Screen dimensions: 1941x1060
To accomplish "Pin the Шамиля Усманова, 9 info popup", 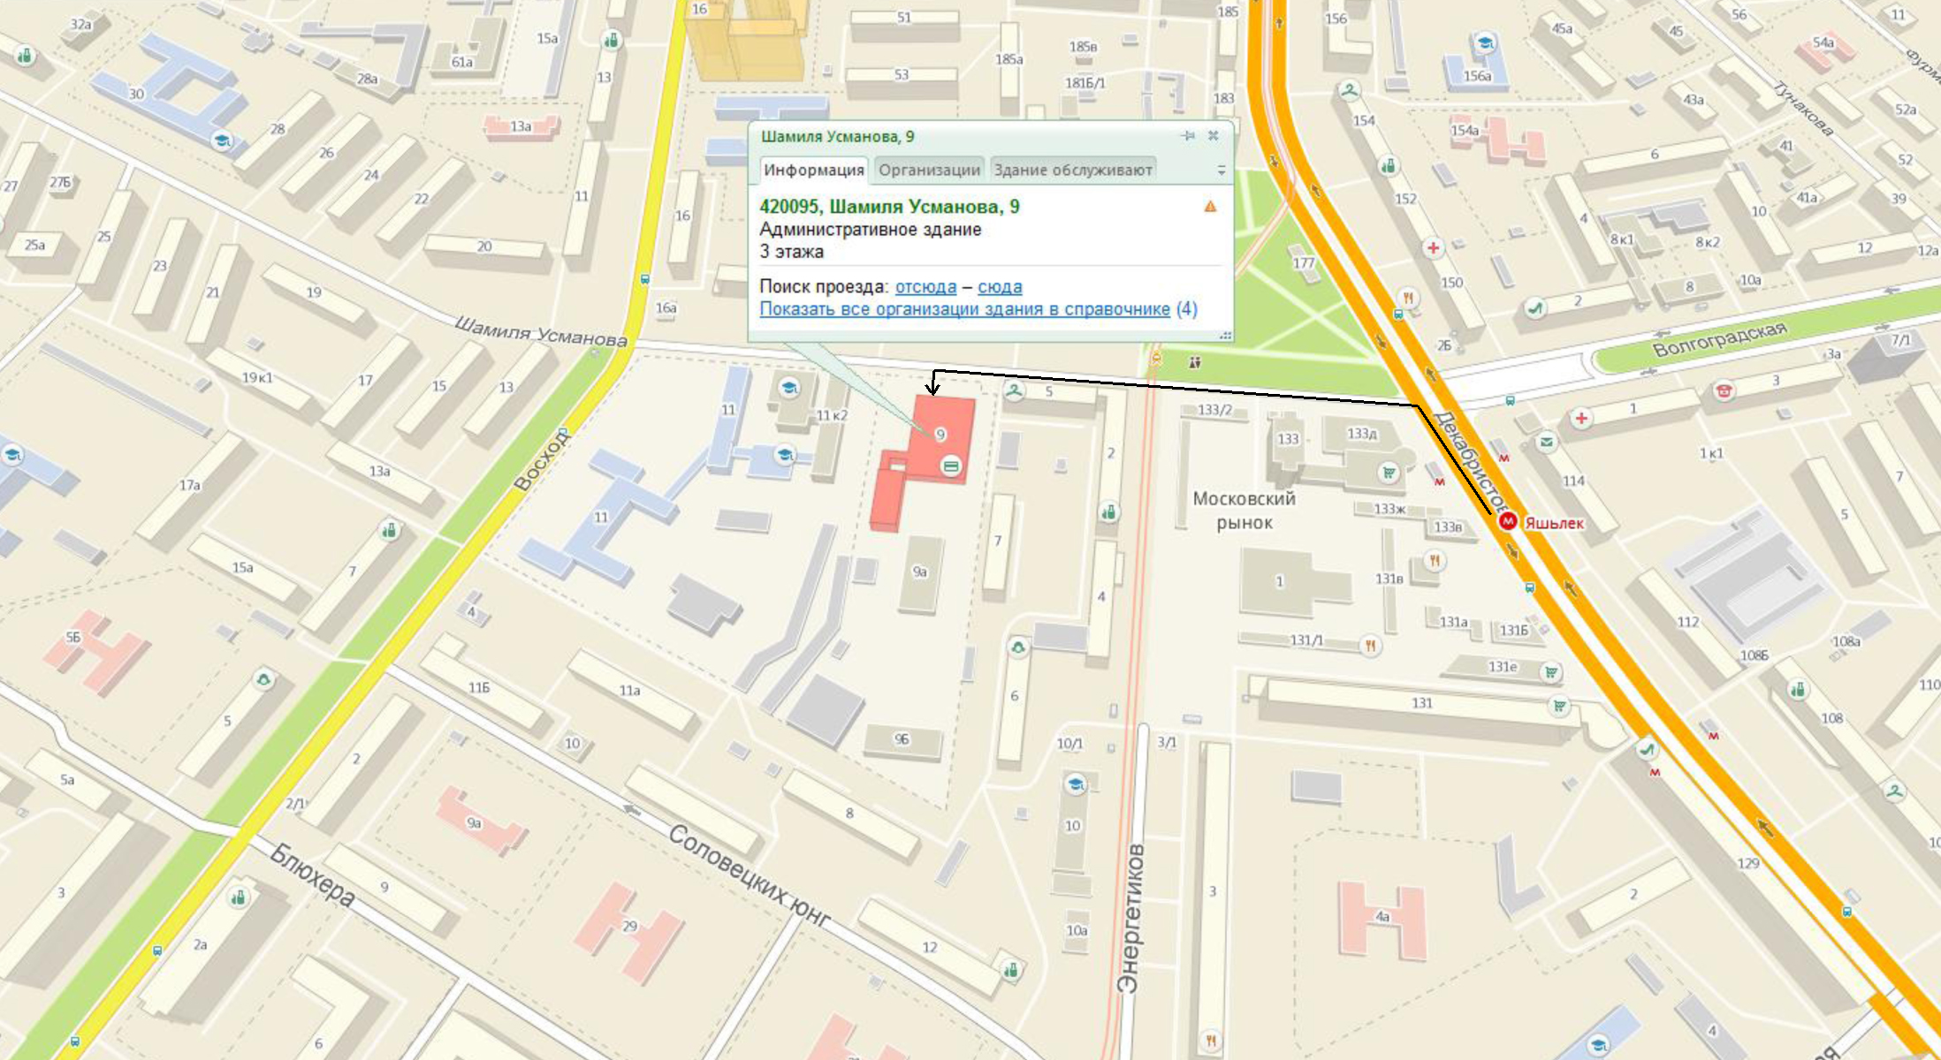I will click(1188, 136).
